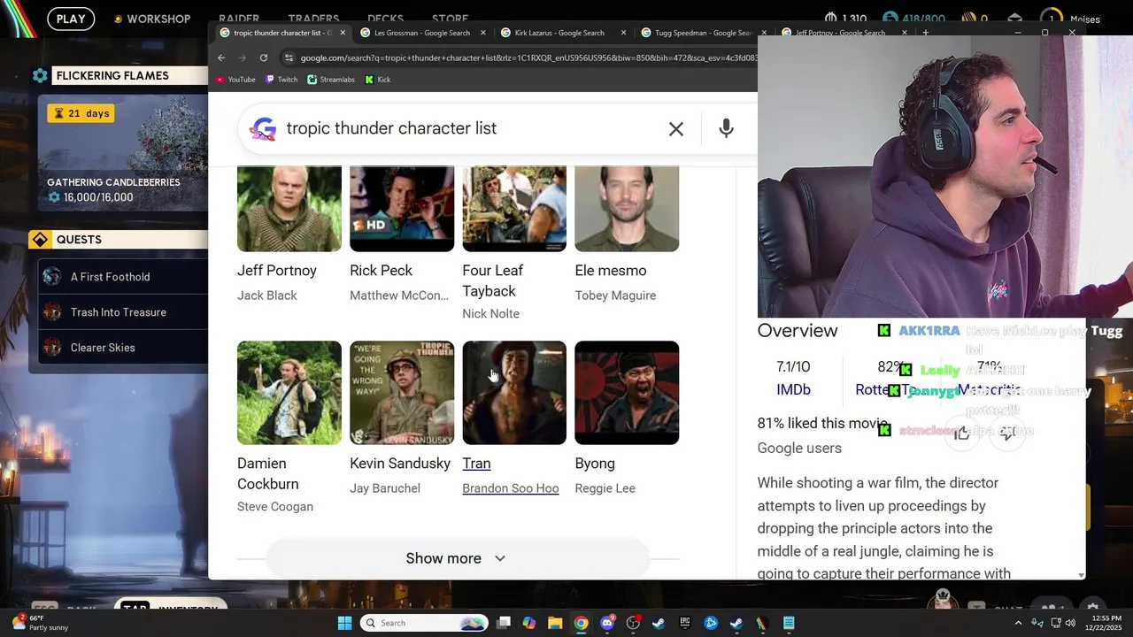The height and width of the screenshot is (637, 1133).
Task: Open the Jeff Portnoy character thumbnail
Action: (289, 208)
